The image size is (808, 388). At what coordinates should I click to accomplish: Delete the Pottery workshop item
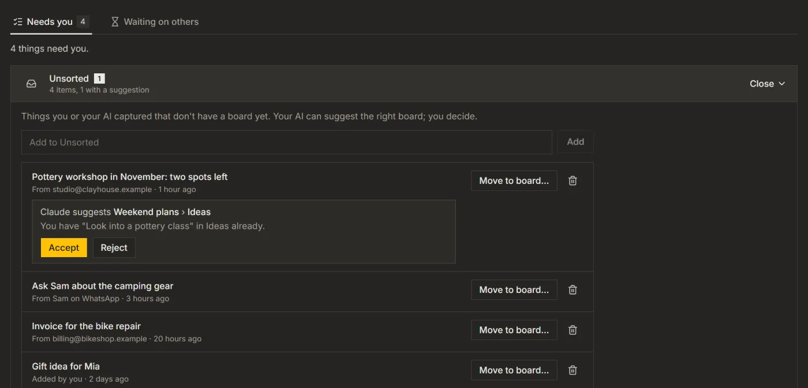click(573, 180)
